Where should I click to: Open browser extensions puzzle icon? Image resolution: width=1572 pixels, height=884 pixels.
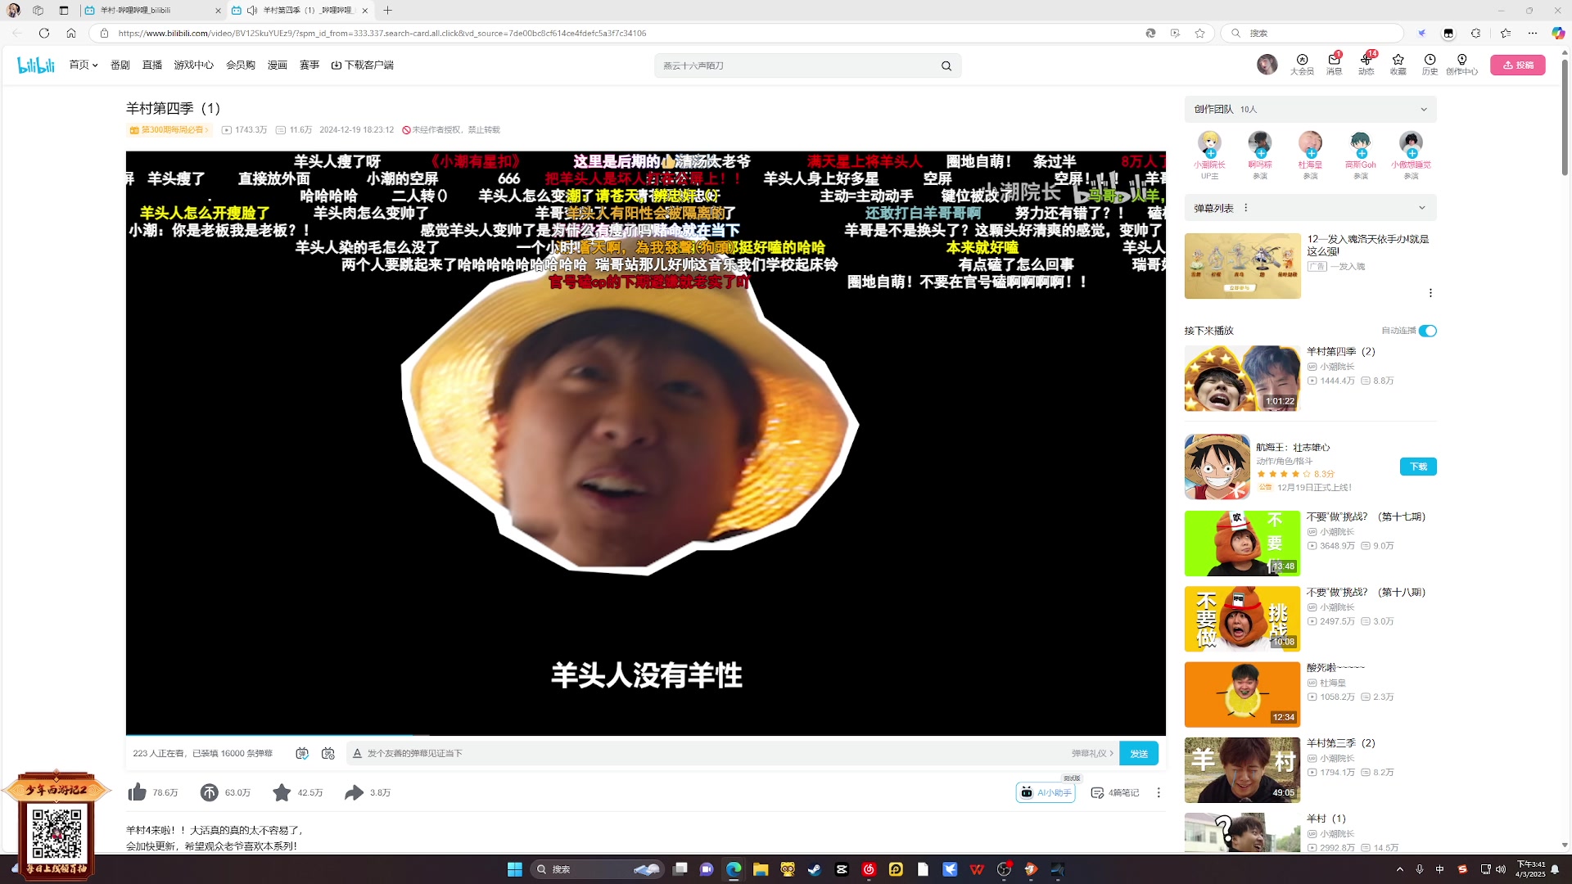click(1475, 33)
